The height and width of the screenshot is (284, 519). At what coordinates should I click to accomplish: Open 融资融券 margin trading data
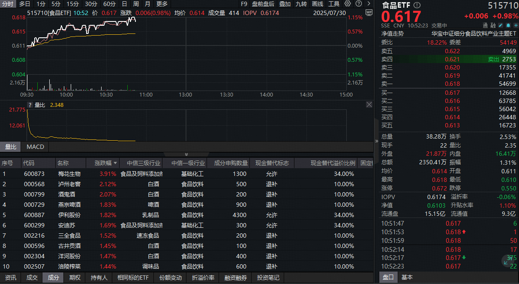click(x=235, y=278)
